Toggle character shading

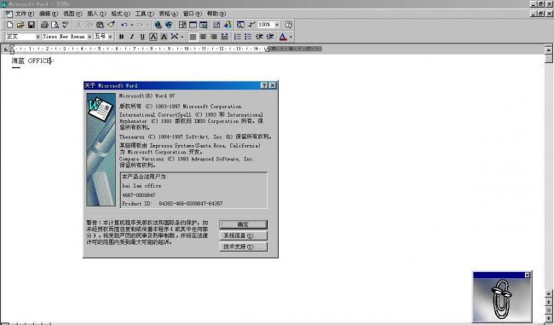tap(164, 37)
